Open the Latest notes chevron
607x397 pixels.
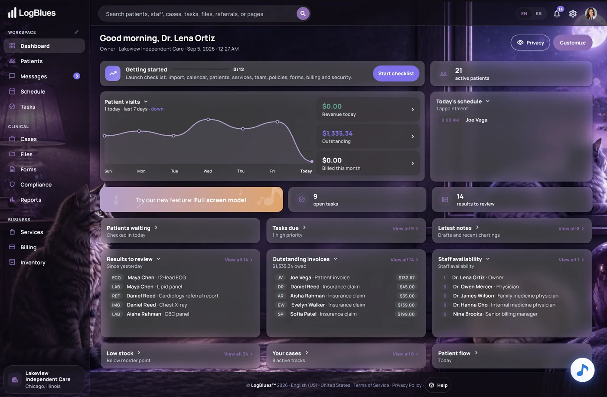477,228
